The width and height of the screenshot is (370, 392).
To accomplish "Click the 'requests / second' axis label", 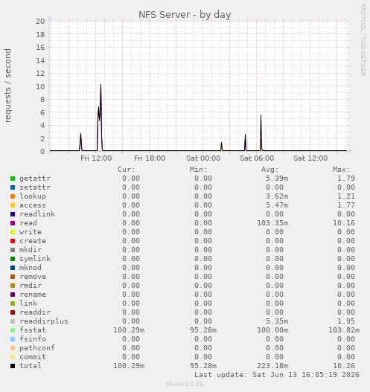I will pyautogui.click(x=7, y=86).
